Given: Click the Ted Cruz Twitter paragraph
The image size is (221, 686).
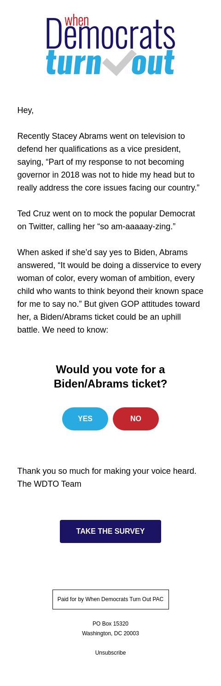Looking at the screenshot, I should [x=106, y=220].
